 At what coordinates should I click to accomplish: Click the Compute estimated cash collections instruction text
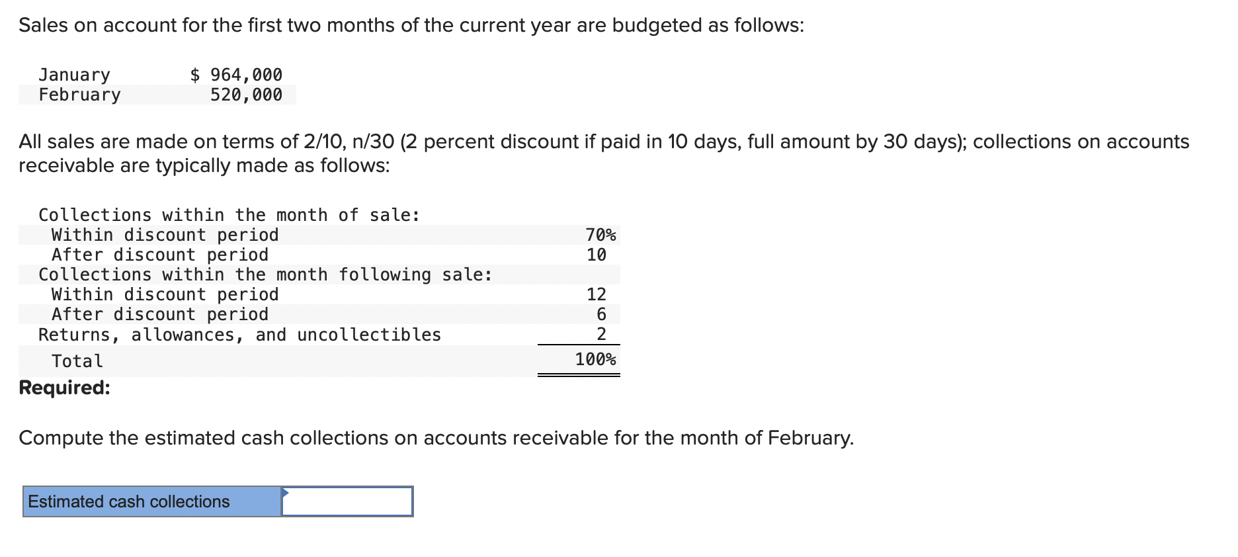(x=436, y=437)
